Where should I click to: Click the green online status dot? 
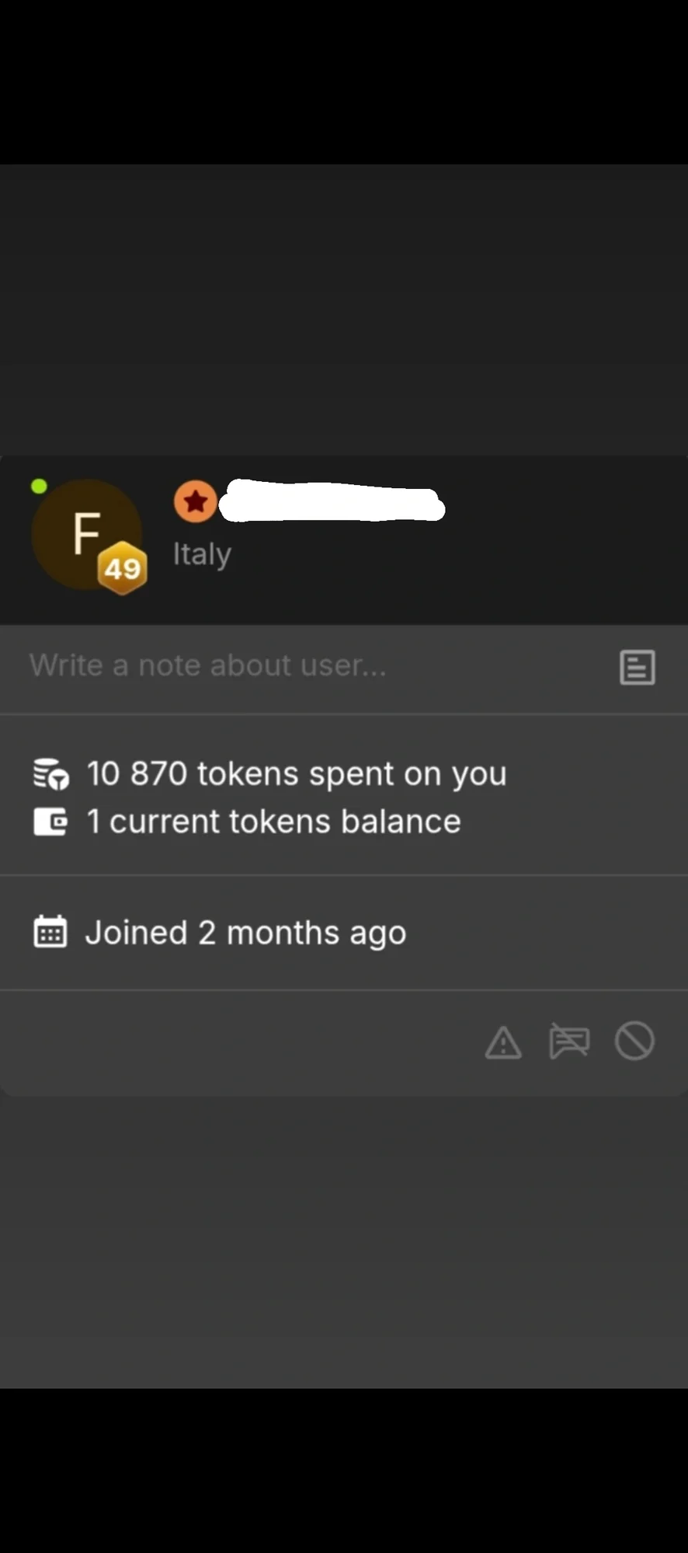pyautogui.click(x=39, y=487)
